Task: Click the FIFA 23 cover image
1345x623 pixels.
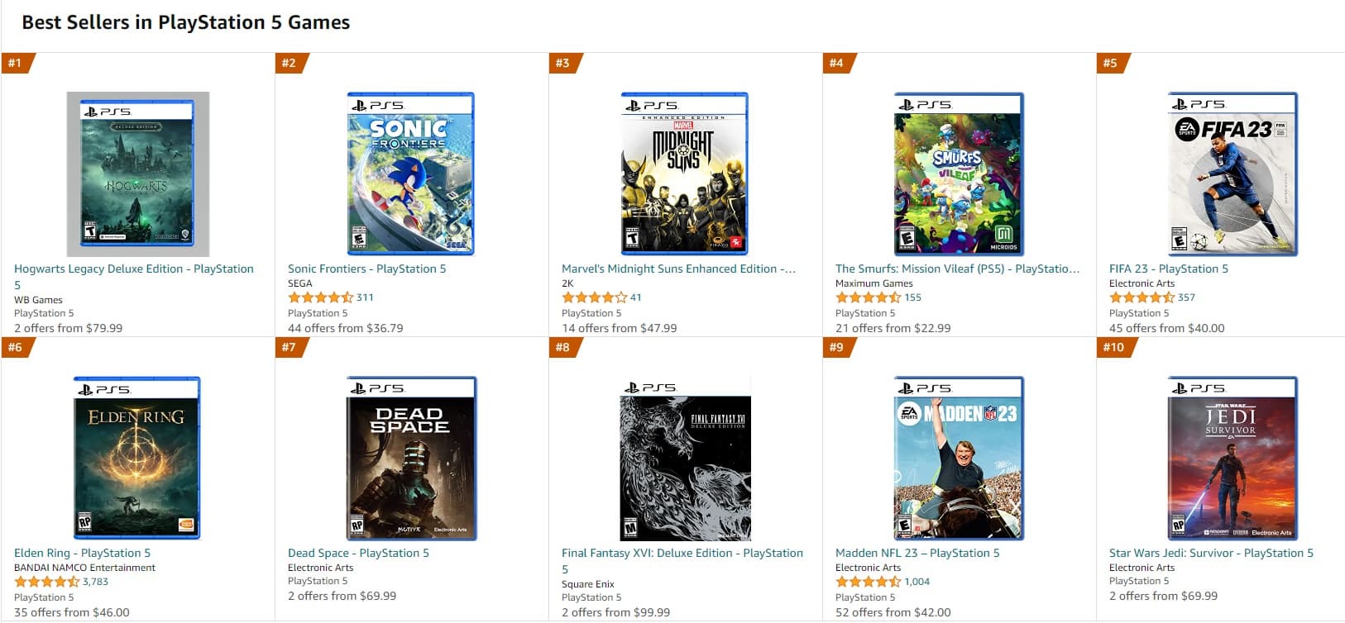Action: tap(1232, 174)
